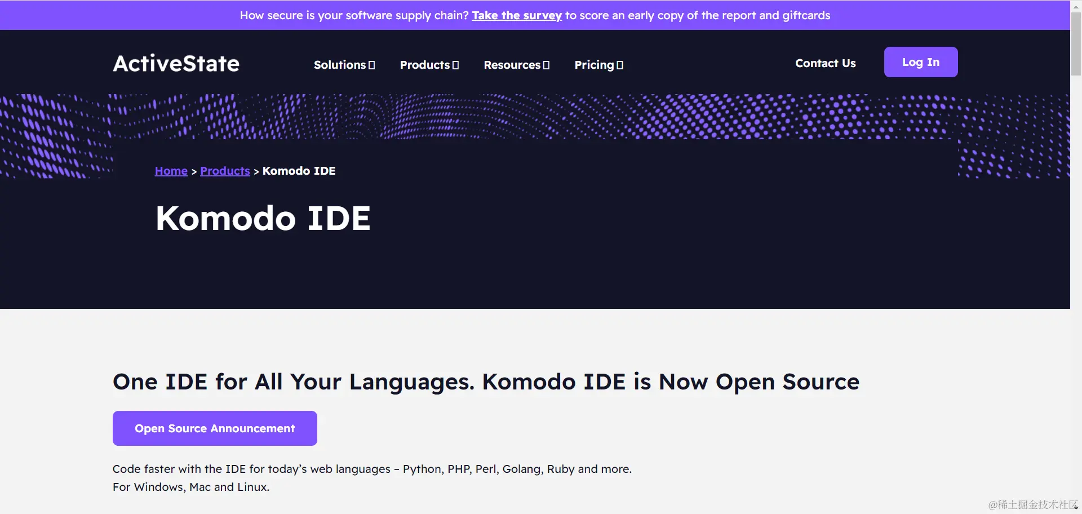Go to Home in breadcrumb

pyautogui.click(x=171, y=171)
